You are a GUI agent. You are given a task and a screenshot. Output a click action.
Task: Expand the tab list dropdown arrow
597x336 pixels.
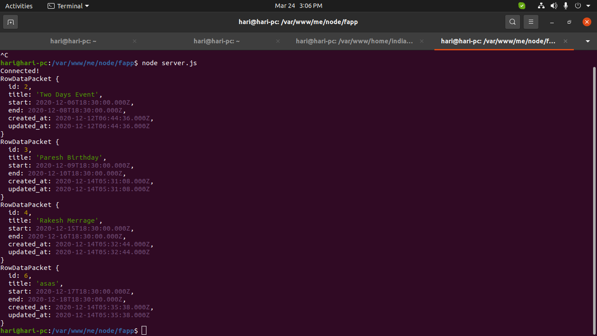click(588, 41)
